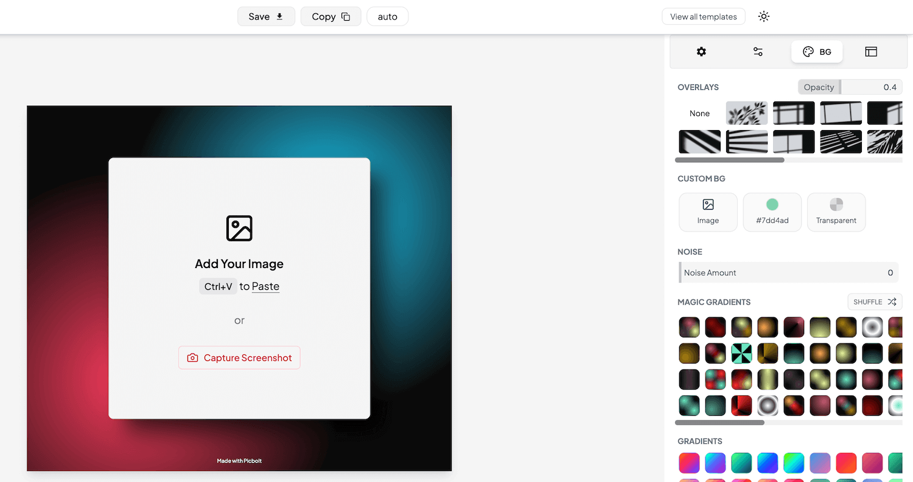Screen dimensions: 913x482
Task: Click the Ctrl+V shortcut key label
Action: pyautogui.click(x=218, y=286)
